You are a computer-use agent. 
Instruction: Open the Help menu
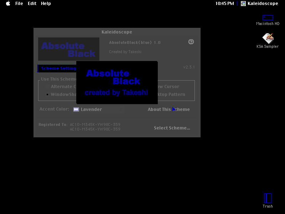(x=46, y=4)
